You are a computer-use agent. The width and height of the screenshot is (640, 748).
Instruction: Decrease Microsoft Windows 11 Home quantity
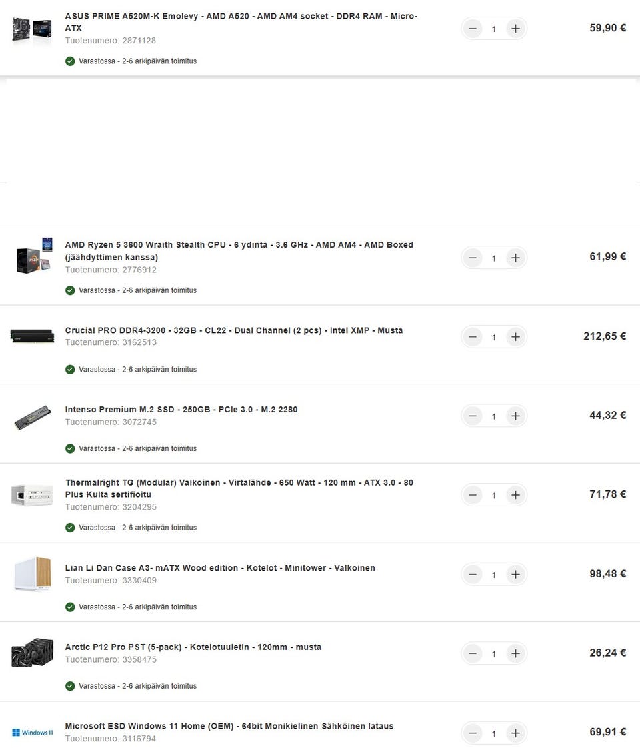[473, 733]
